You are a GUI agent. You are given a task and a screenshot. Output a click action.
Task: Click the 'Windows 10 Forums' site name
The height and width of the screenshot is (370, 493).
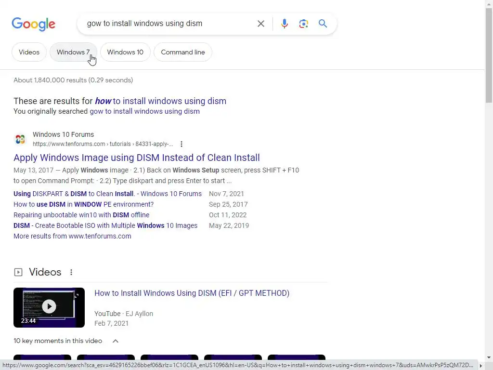tap(63, 134)
